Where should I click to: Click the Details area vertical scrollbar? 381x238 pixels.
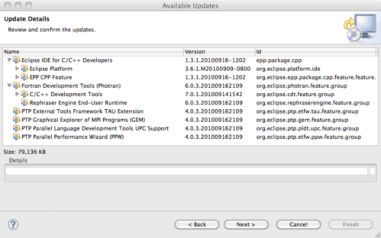pyautogui.click(x=371, y=171)
